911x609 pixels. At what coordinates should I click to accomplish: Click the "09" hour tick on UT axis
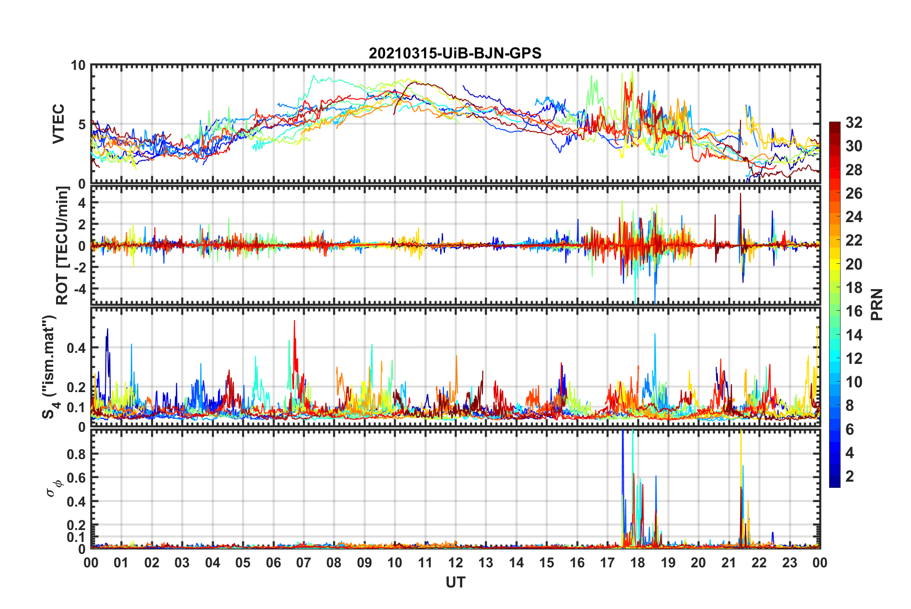click(x=364, y=563)
